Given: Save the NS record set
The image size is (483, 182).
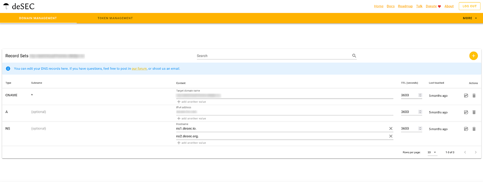Looking at the screenshot, I should 466,129.
